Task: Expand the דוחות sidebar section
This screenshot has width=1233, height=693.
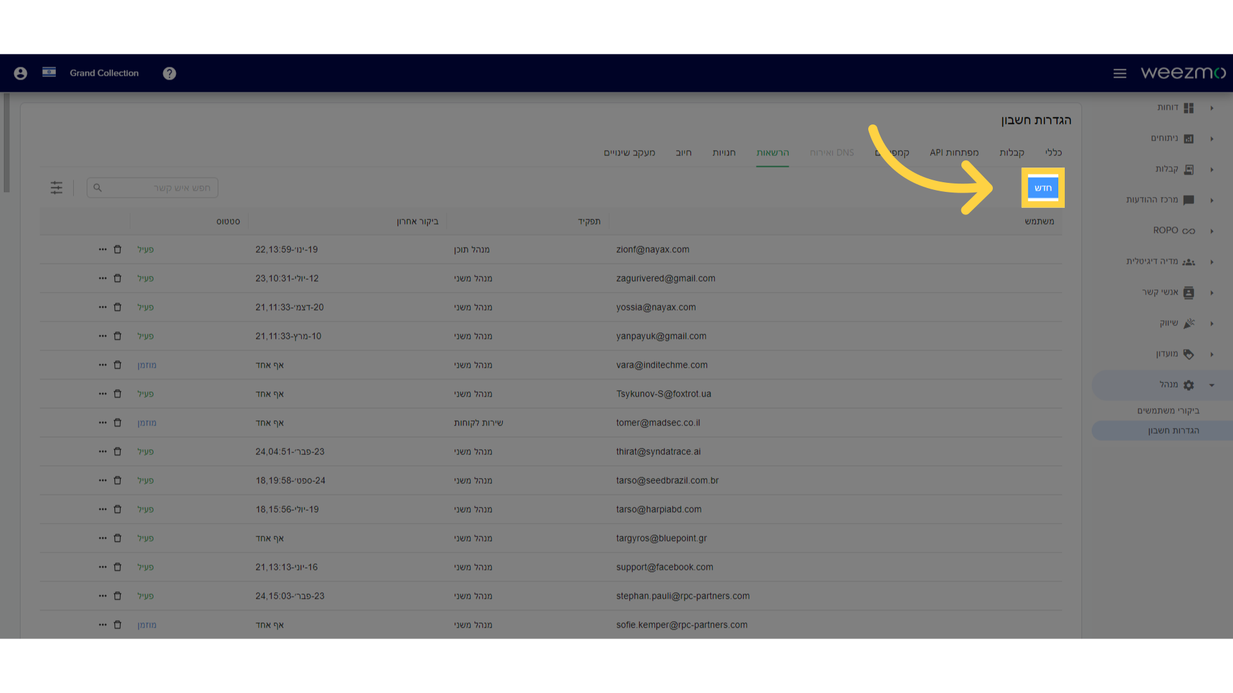Action: tap(1212, 108)
